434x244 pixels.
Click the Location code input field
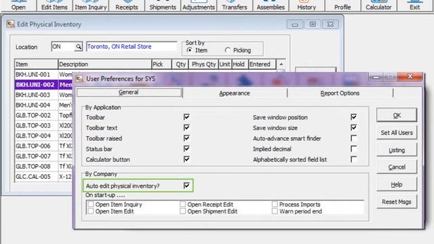point(63,47)
